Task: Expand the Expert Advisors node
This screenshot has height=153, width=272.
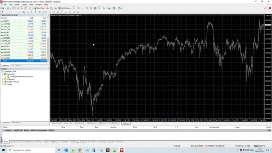Action: point(3,82)
